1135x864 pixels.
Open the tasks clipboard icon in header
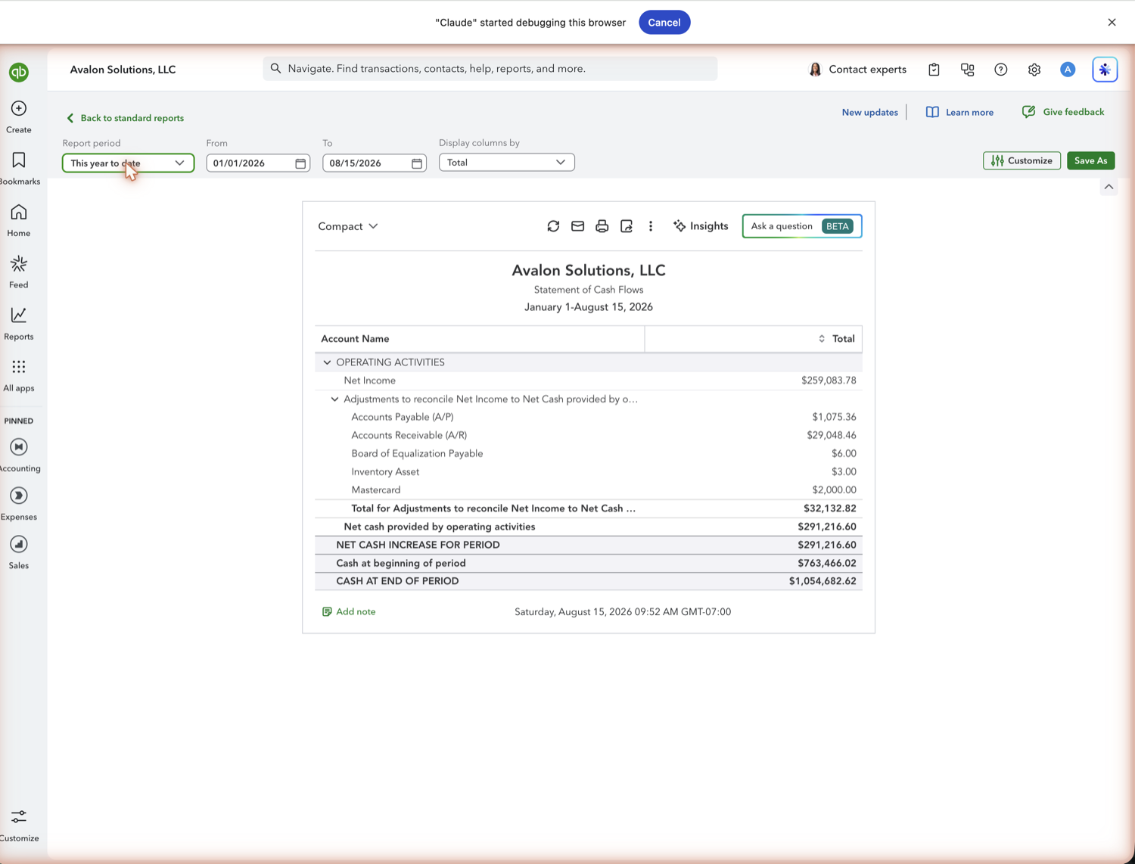(x=934, y=70)
